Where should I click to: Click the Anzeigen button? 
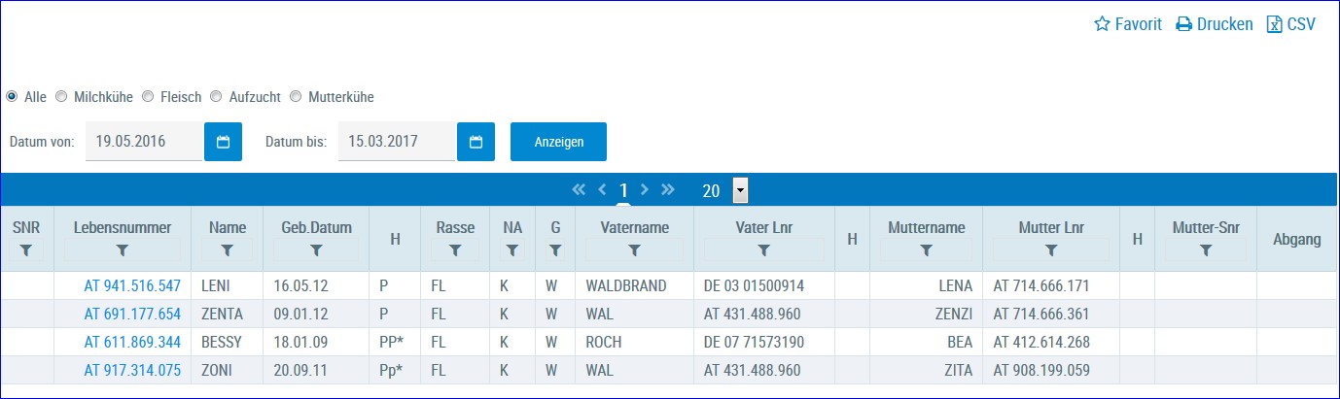[558, 142]
